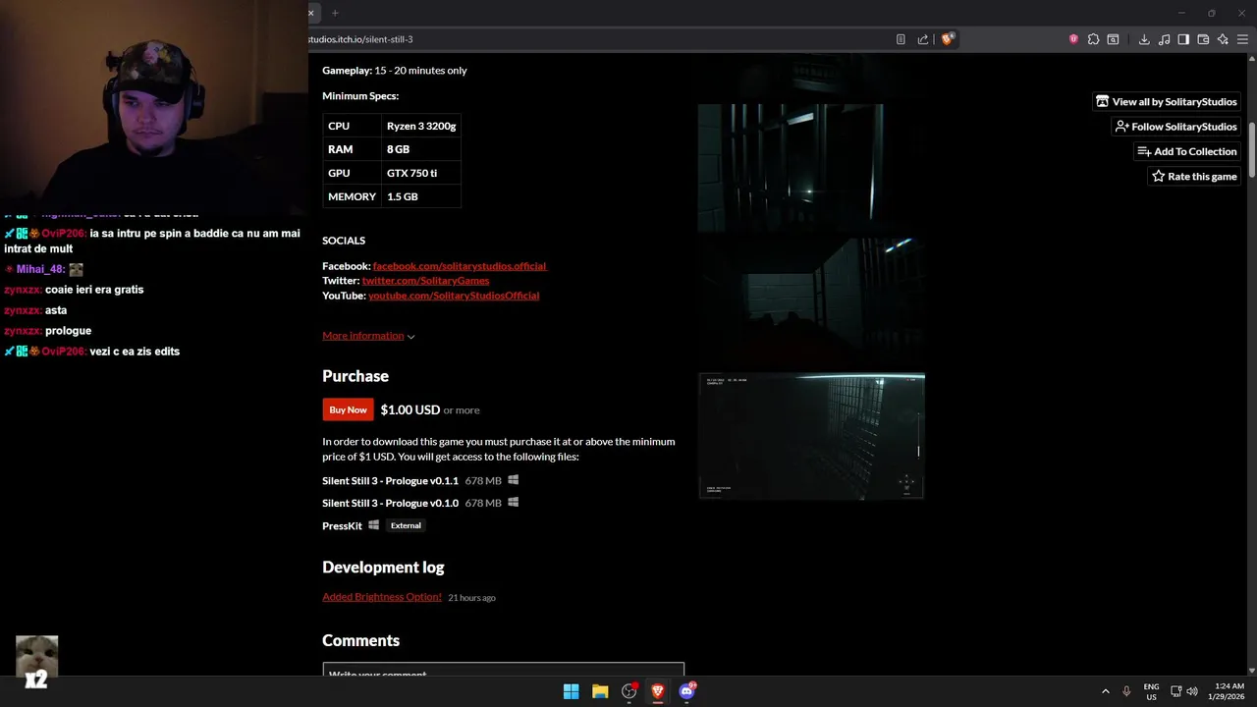Click Rate this game button
Viewport: 1257px width, 707px height.
[1194, 177]
